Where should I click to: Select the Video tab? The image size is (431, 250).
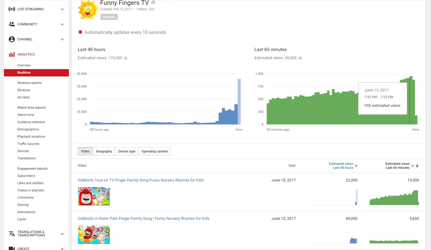85,151
